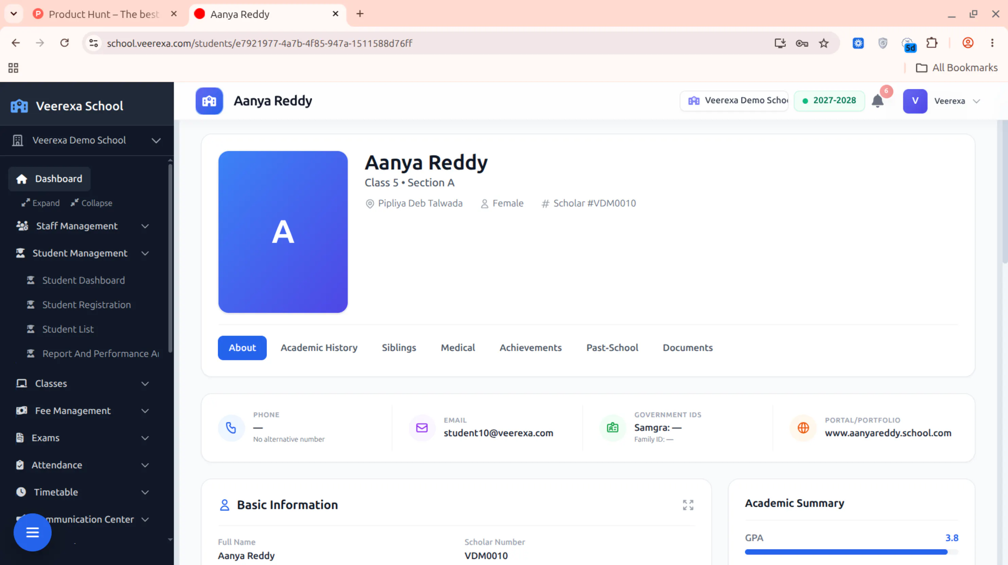Click the 2027-2028 academic year badge
1008x565 pixels.
(829, 101)
